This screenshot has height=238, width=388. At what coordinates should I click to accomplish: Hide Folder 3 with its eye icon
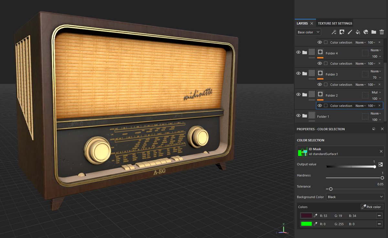point(298,74)
